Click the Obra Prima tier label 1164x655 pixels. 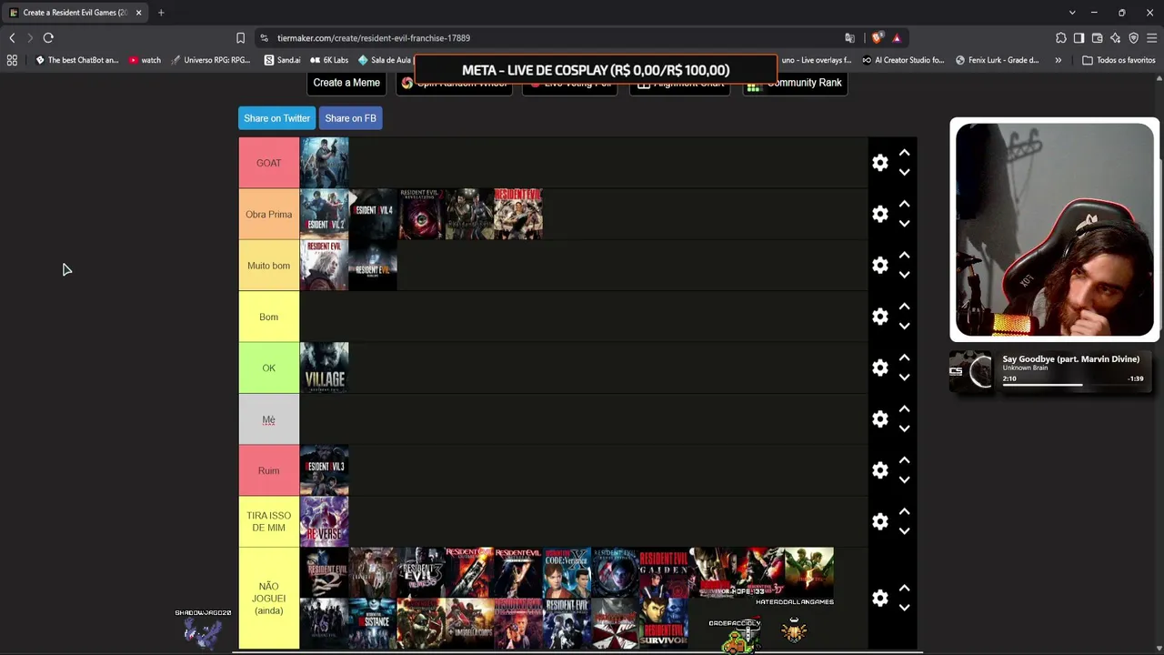(x=269, y=214)
